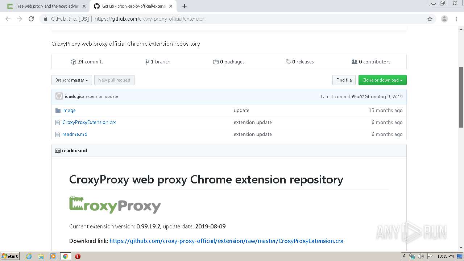Open a new browser tab
The width and height of the screenshot is (464, 261).
click(185, 6)
